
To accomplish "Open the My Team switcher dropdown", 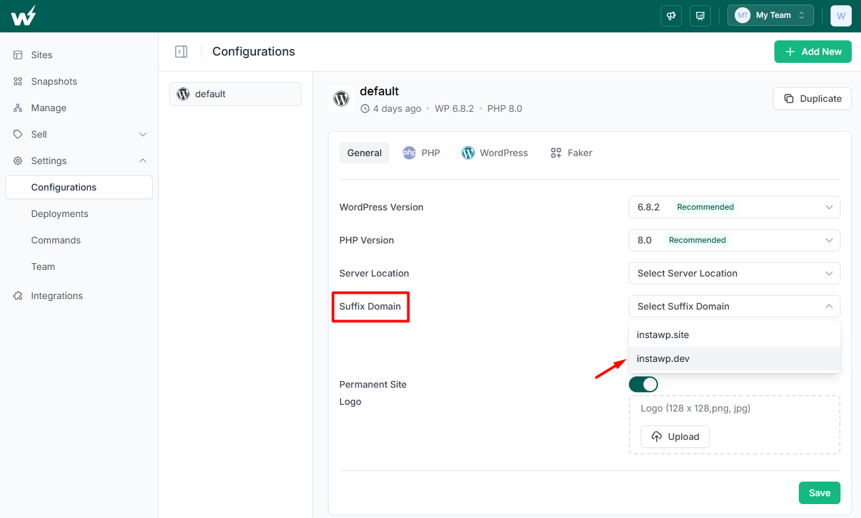I will coord(770,15).
